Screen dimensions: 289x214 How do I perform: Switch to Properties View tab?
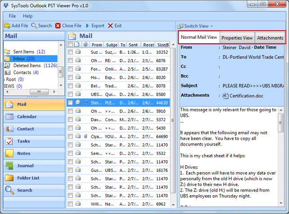click(237, 38)
